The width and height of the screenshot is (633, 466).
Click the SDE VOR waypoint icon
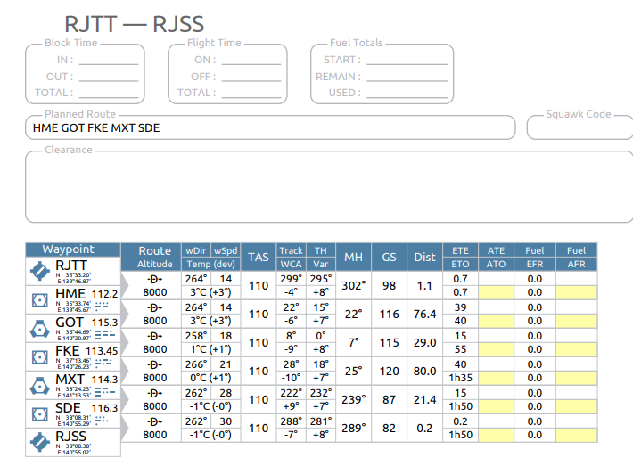(x=40, y=414)
